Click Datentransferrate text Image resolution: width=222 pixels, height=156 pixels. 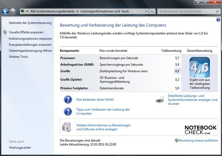[112, 88]
